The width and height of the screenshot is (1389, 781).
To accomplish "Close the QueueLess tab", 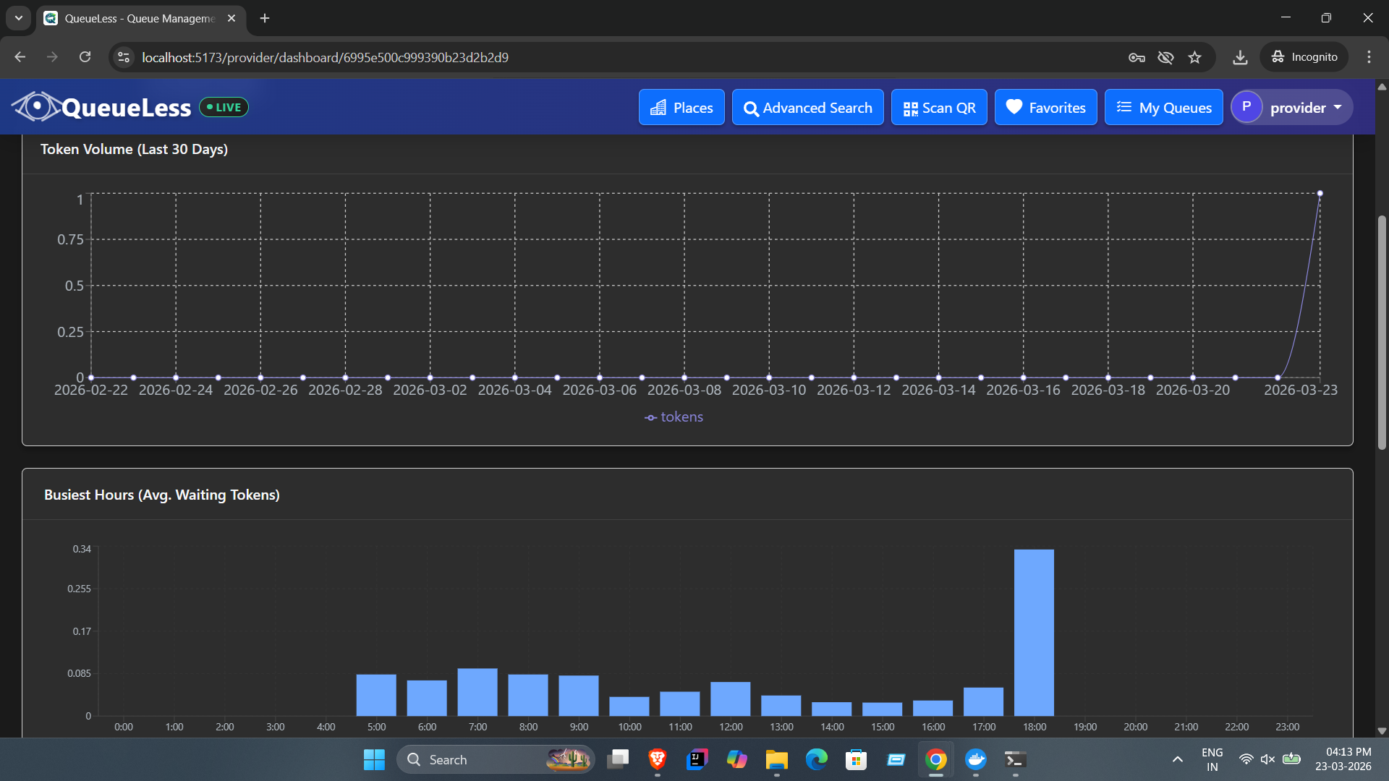I will click(x=231, y=18).
